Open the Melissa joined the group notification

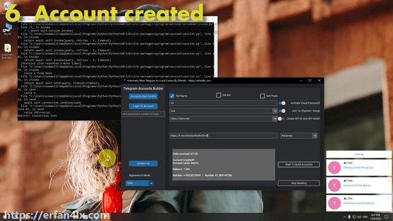pos(359,168)
